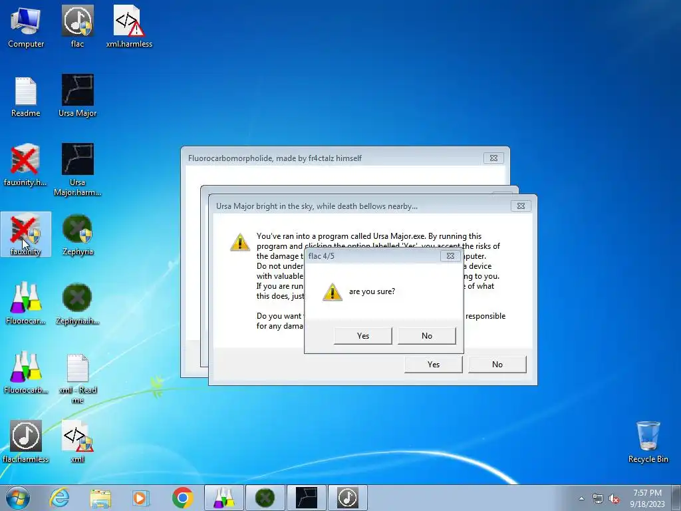This screenshot has width=681, height=511.
Task: Open Windows Explorer from taskbar
Action: click(100, 498)
